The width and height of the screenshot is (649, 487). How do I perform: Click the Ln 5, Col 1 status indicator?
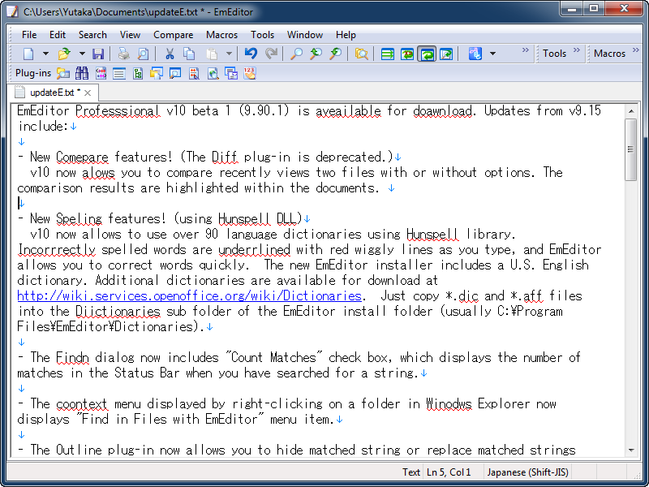pyautogui.click(x=449, y=472)
